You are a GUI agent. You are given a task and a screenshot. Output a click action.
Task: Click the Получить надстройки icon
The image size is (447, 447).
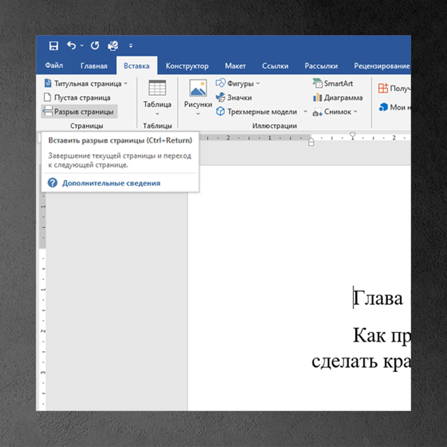tap(383, 88)
